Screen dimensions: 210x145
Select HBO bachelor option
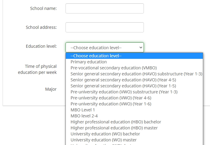pos(116,122)
